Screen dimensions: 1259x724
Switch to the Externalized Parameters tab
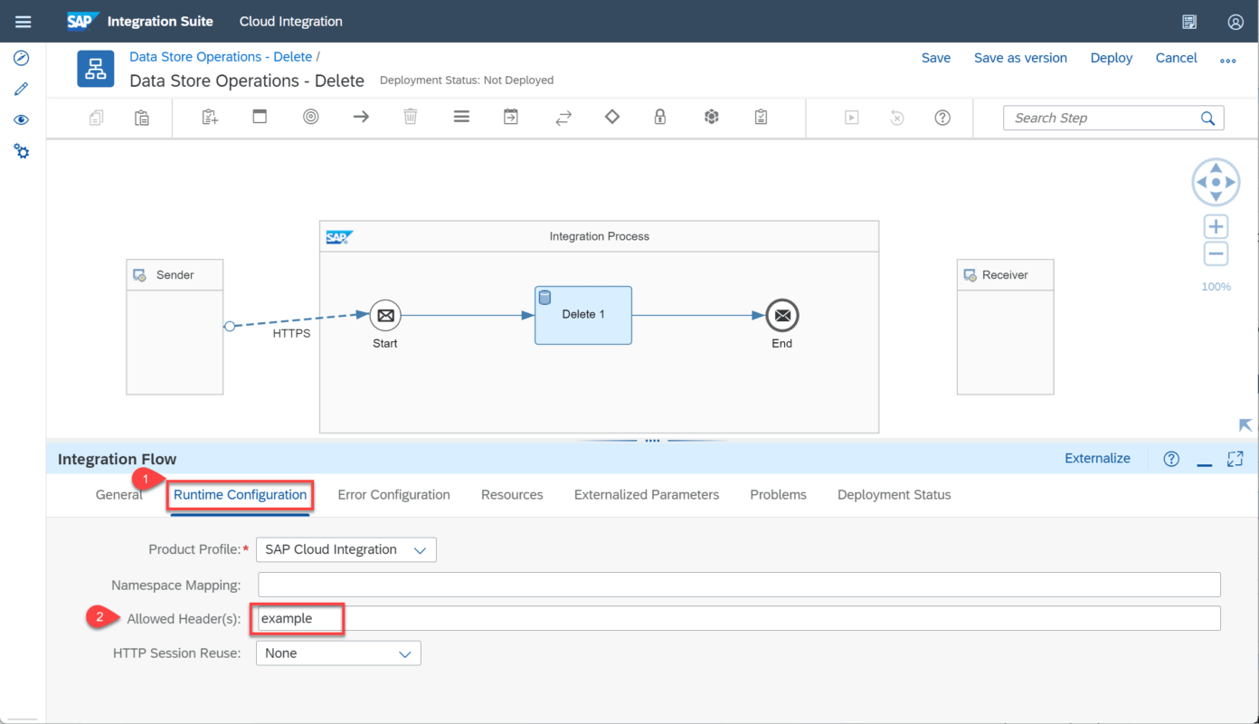click(647, 495)
